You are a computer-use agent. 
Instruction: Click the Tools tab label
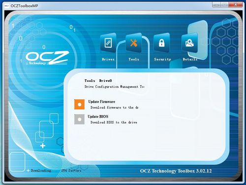click(x=134, y=59)
